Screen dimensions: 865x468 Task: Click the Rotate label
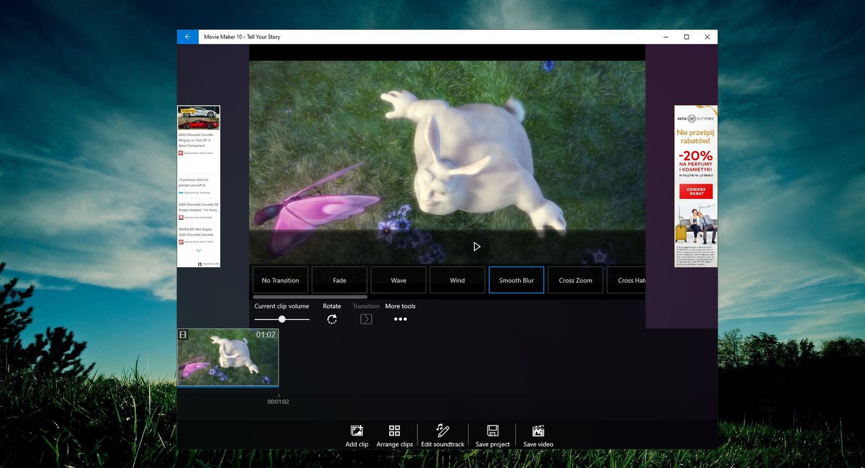pos(332,306)
